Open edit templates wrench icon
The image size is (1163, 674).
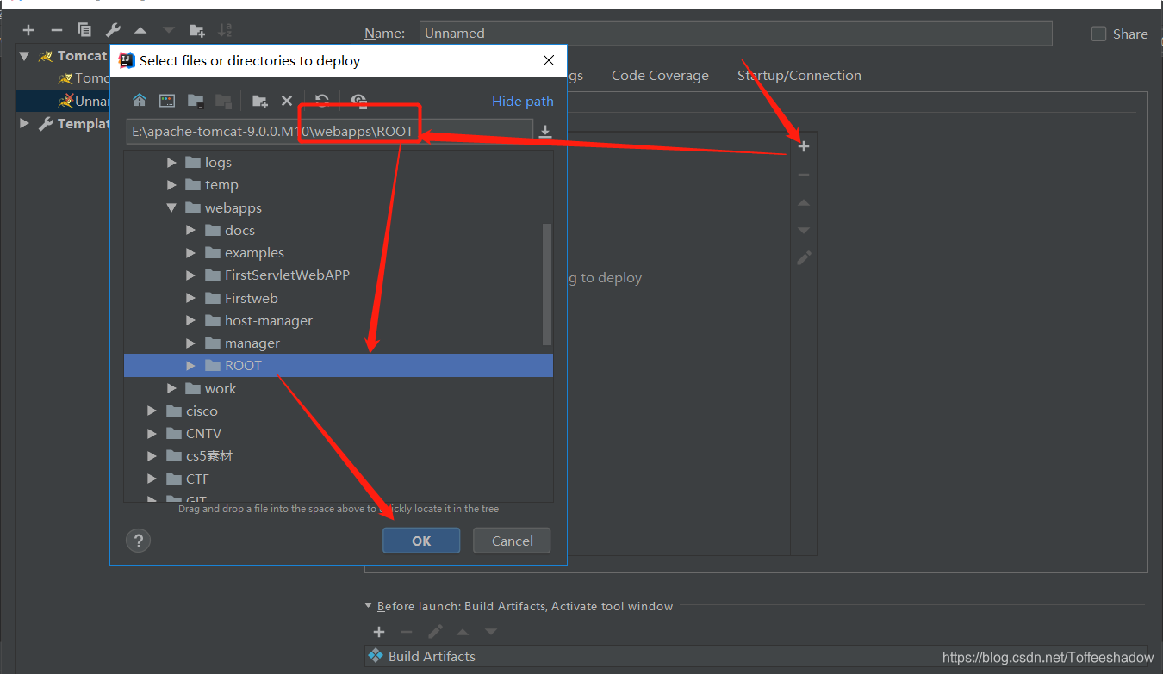(x=113, y=30)
